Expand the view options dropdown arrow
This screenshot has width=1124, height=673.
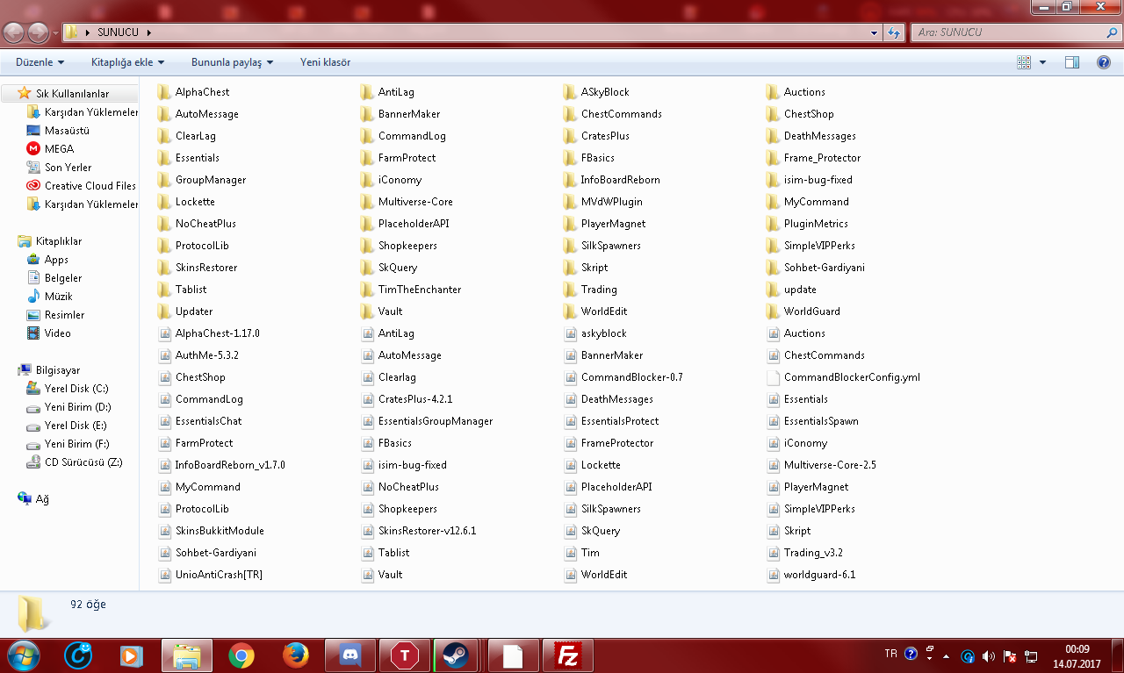1042,62
